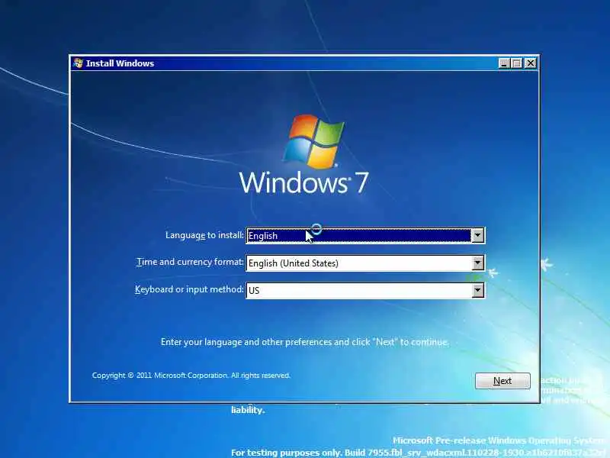Image resolution: width=610 pixels, height=458 pixels.
Task: Click the Language to install label
Action: pos(204,235)
